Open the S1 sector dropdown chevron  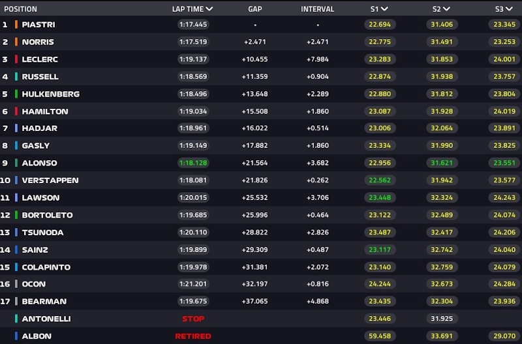[x=385, y=9]
